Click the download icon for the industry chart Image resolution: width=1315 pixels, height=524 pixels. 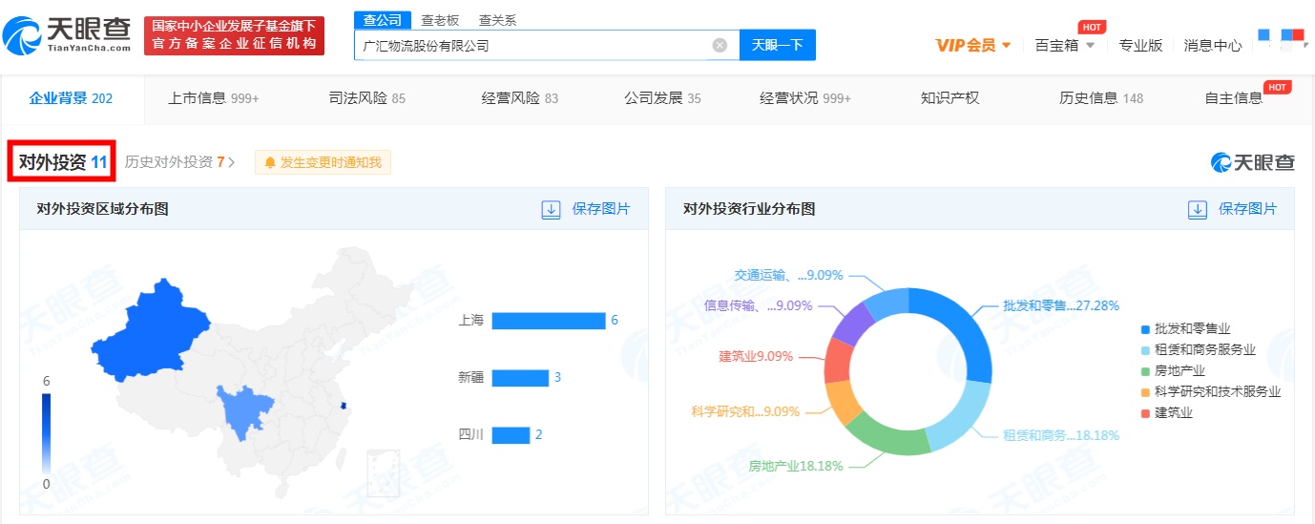tap(1198, 210)
